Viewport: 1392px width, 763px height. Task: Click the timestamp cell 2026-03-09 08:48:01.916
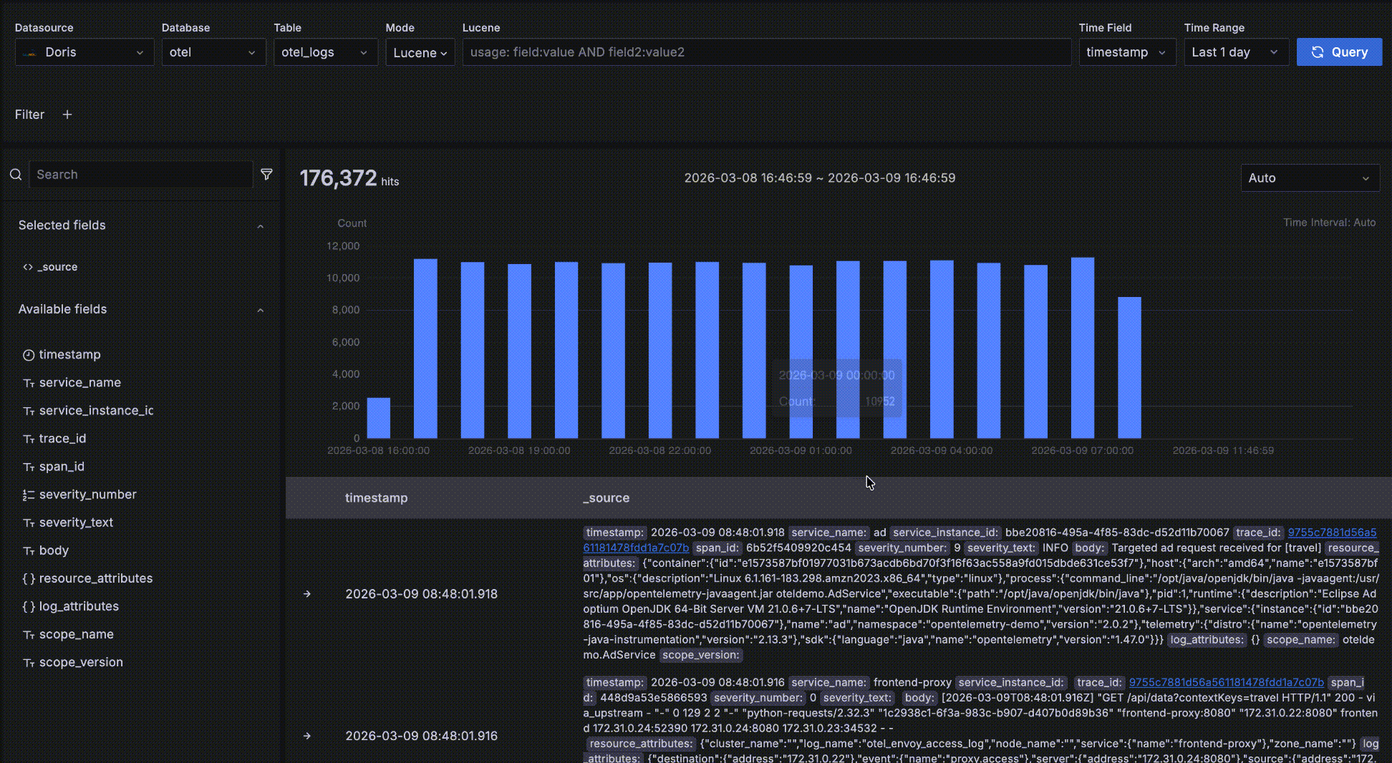[x=421, y=736]
